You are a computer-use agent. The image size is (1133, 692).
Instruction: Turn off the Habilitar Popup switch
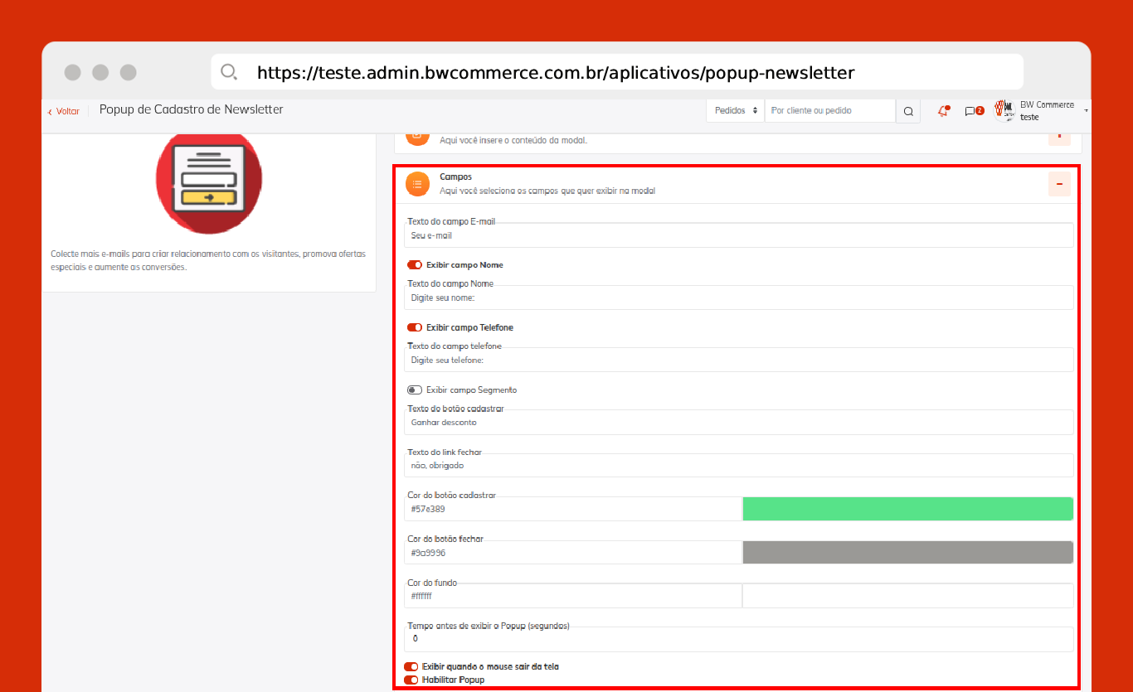[411, 680]
